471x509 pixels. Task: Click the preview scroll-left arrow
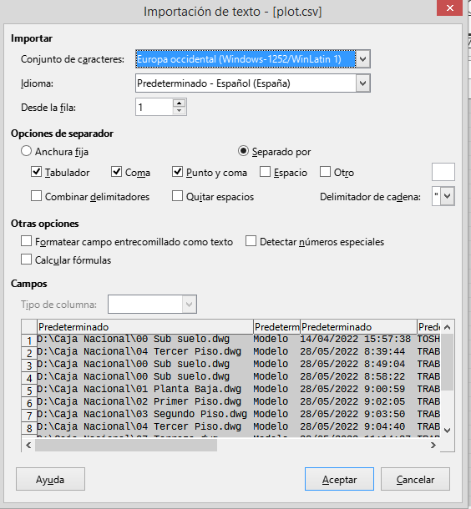pyautogui.click(x=28, y=446)
